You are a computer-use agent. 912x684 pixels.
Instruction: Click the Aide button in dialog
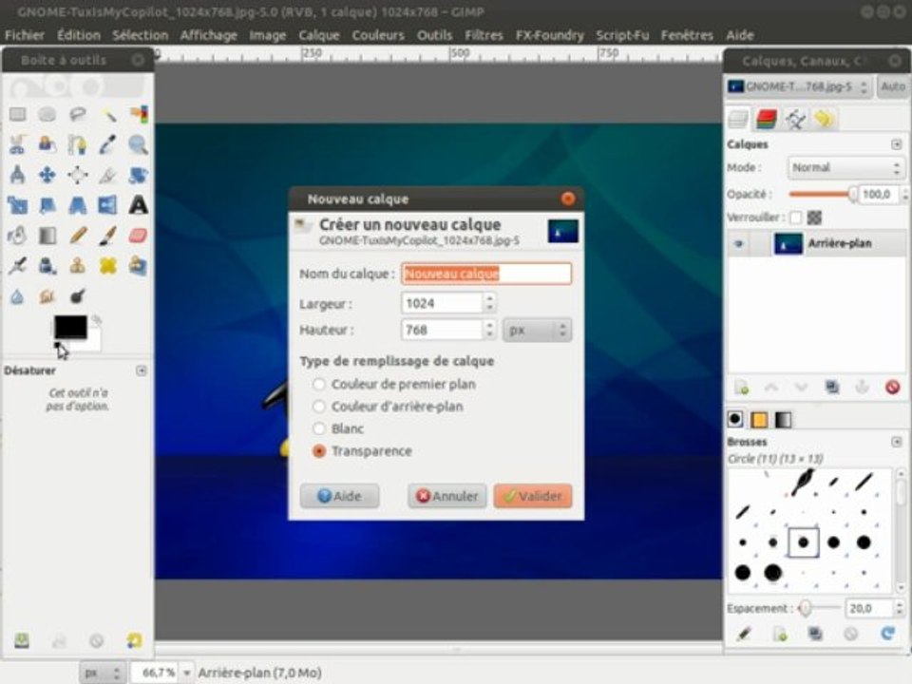[x=340, y=496]
